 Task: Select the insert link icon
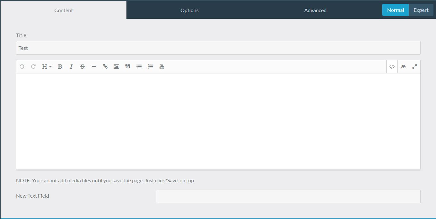pos(105,66)
